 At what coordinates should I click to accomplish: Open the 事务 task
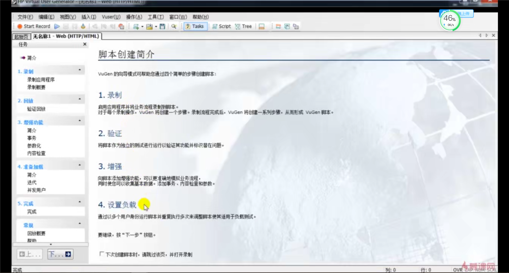click(x=32, y=138)
